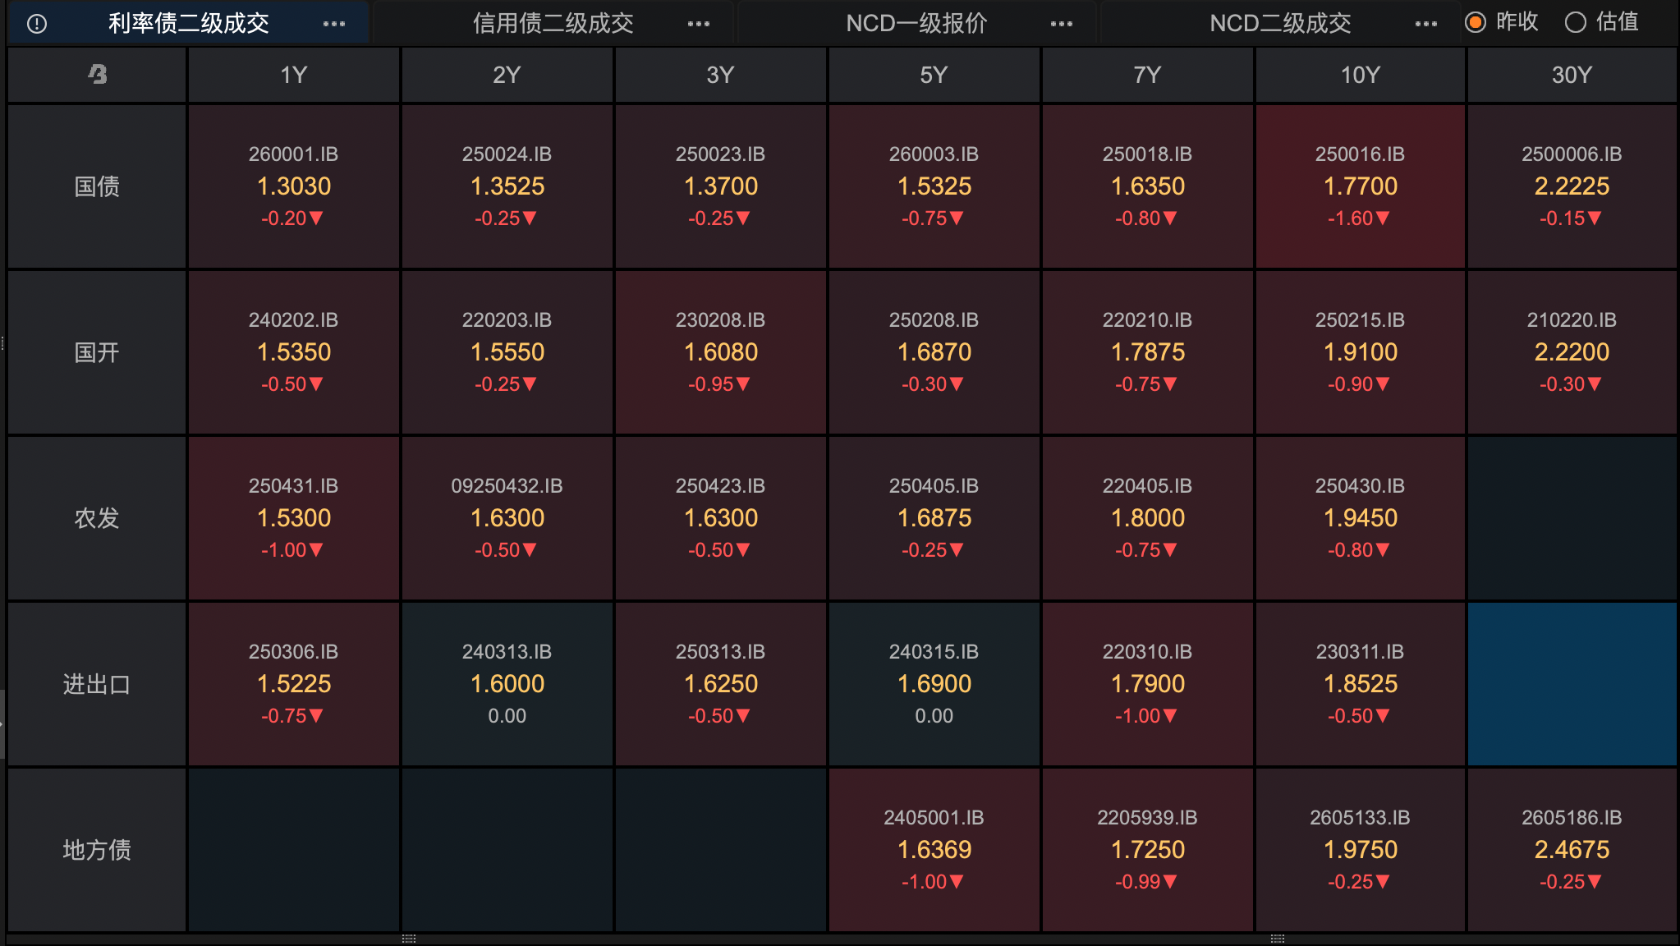1680x946 pixels.
Task: Open the ellipsis options for NCD二级成交
Action: pos(1426,24)
